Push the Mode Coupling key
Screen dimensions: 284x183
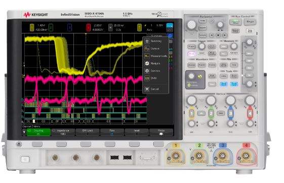click(x=212, y=54)
